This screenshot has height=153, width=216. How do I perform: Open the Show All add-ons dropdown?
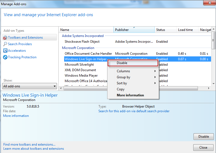30,86
